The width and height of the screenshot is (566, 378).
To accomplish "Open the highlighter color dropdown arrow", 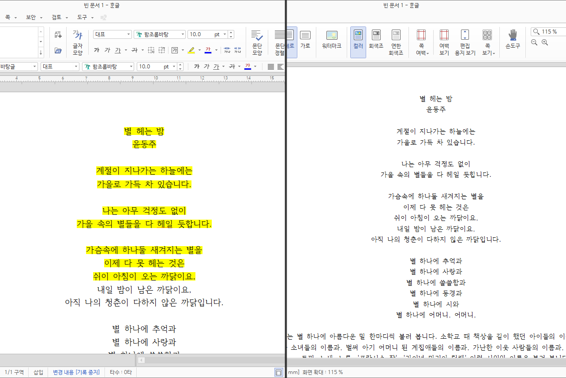I will tap(199, 50).
